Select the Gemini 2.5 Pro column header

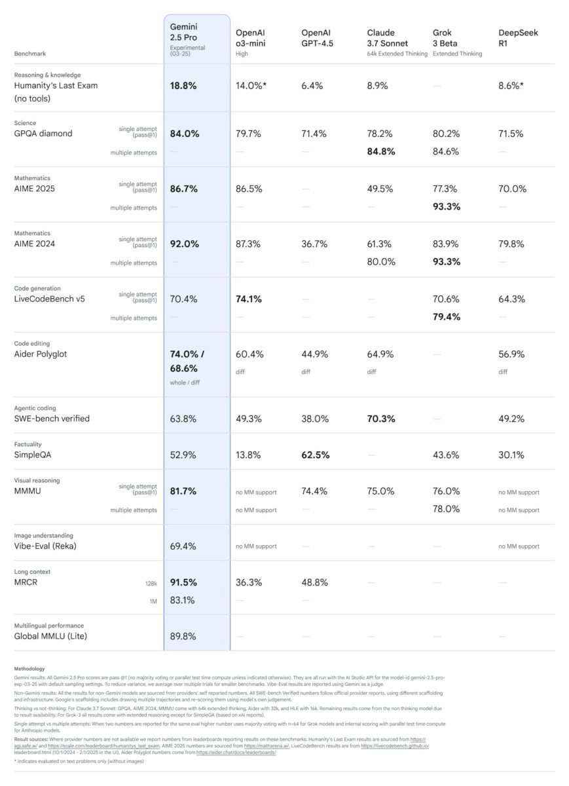(187, 37)
